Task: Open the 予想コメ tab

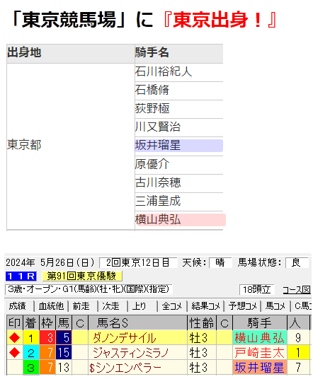Action: point(243,306)
